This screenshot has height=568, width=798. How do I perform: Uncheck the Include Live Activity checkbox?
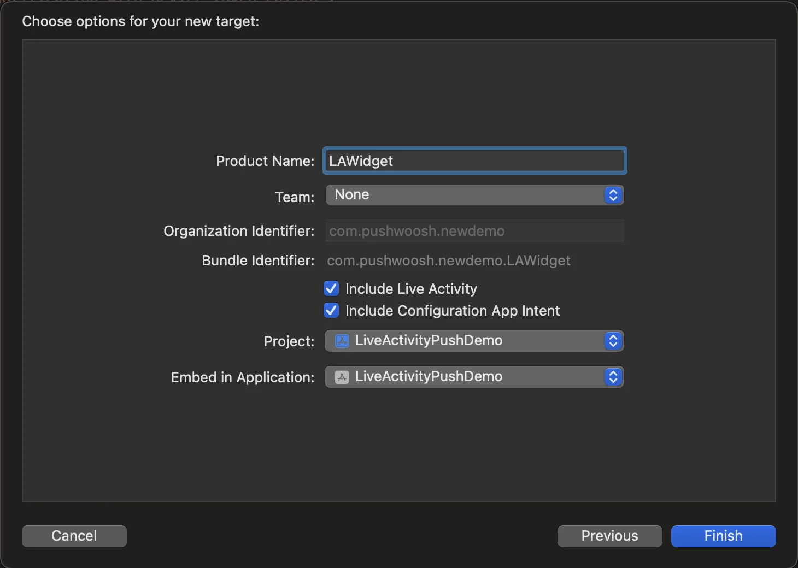coord(331,288)
